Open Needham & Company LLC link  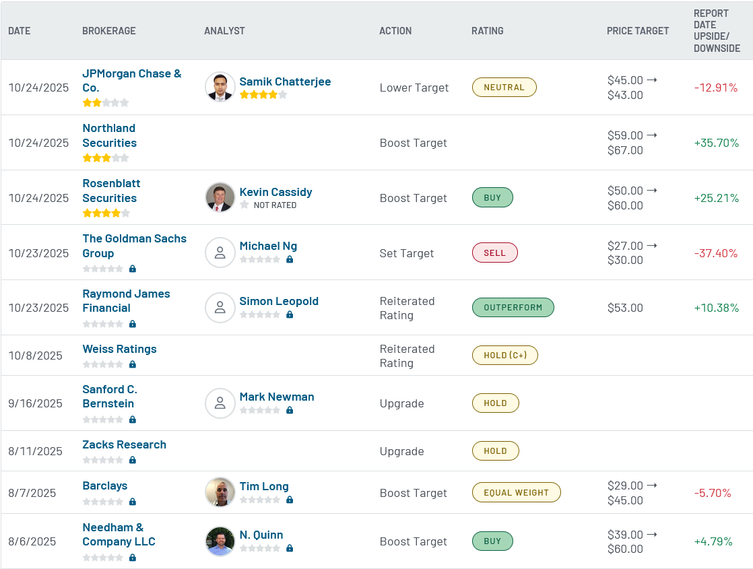tap(119, 535)
